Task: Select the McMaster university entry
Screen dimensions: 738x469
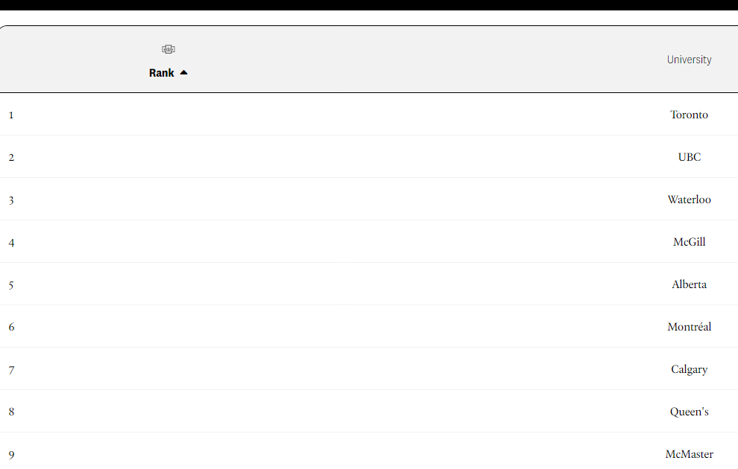Action: (x=689, y=454)
